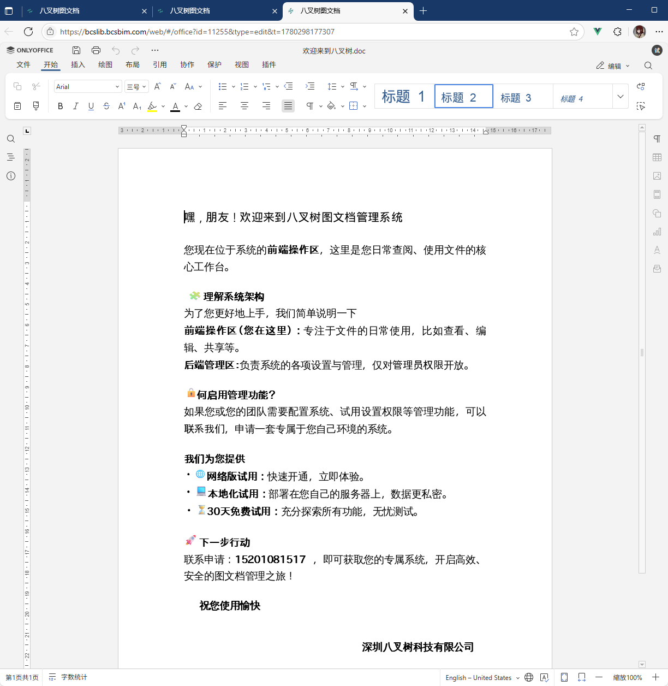The height and width of the screenshot is (686, 668).
Task: Apply the font color swatch
Action: click(x=175, y=106)
